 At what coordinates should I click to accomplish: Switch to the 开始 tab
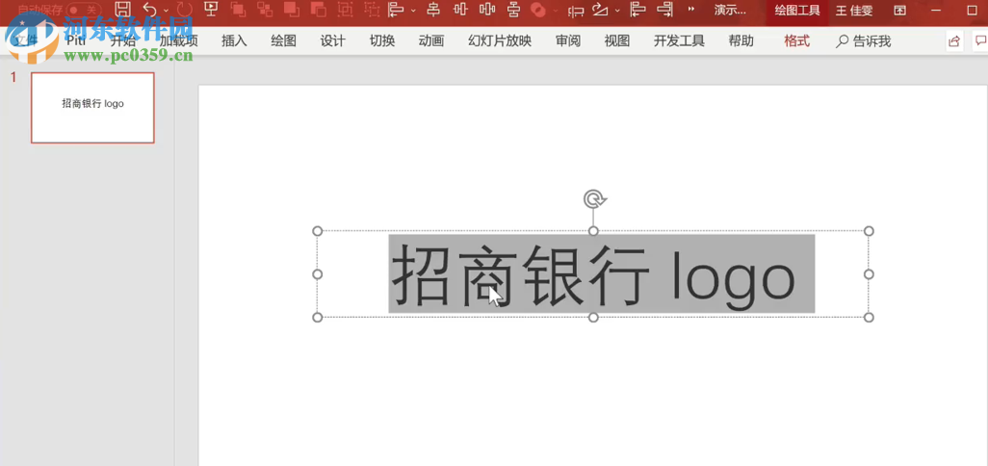click(x=123, y=41)
